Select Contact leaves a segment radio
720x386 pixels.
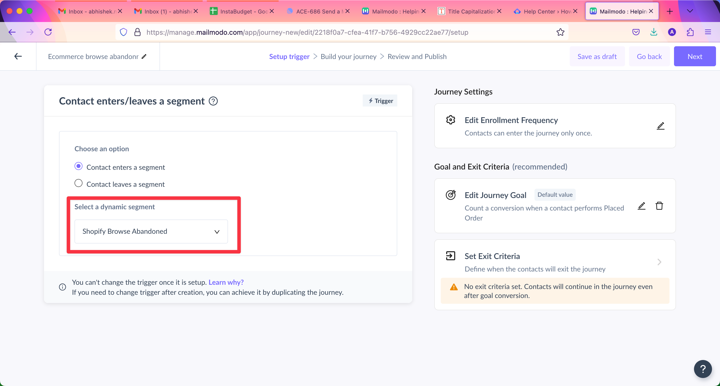78,183
